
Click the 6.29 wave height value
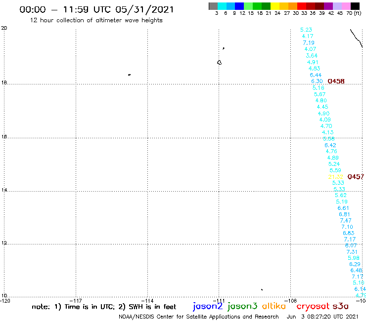pos(355,264)
